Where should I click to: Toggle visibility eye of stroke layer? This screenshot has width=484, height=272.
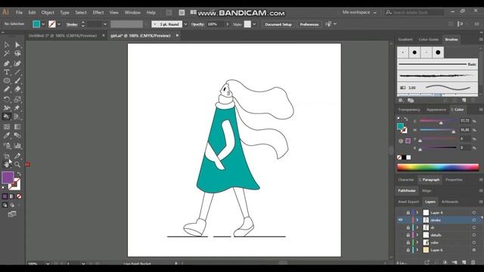click(400, 220)
